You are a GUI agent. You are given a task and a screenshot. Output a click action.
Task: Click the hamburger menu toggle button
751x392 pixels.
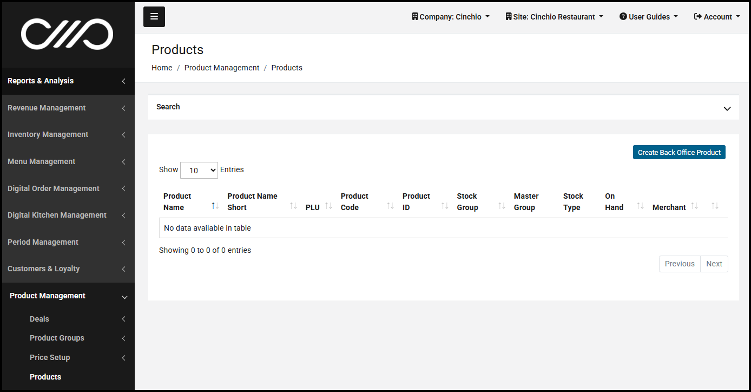[x=154, y=17]
